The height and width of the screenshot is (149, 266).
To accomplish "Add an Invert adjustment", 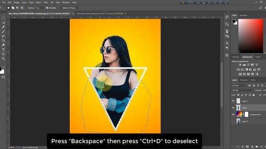I will click(x=240, y=74).
